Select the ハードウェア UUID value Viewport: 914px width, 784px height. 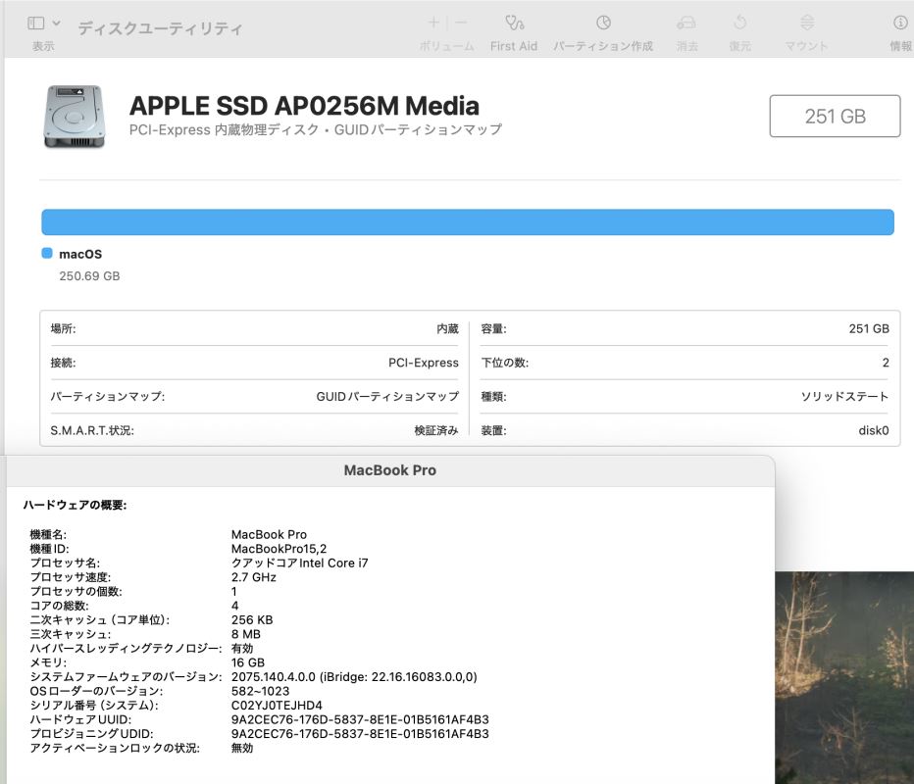pyautogui.click(x=360, y=720)
